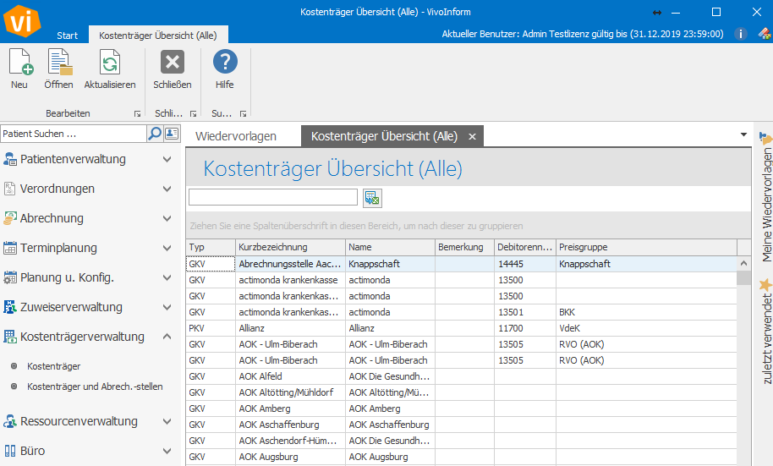Sort by the Debitorenn… column header
This screenshot has height=466, width=773.
[x=525, y=247]
